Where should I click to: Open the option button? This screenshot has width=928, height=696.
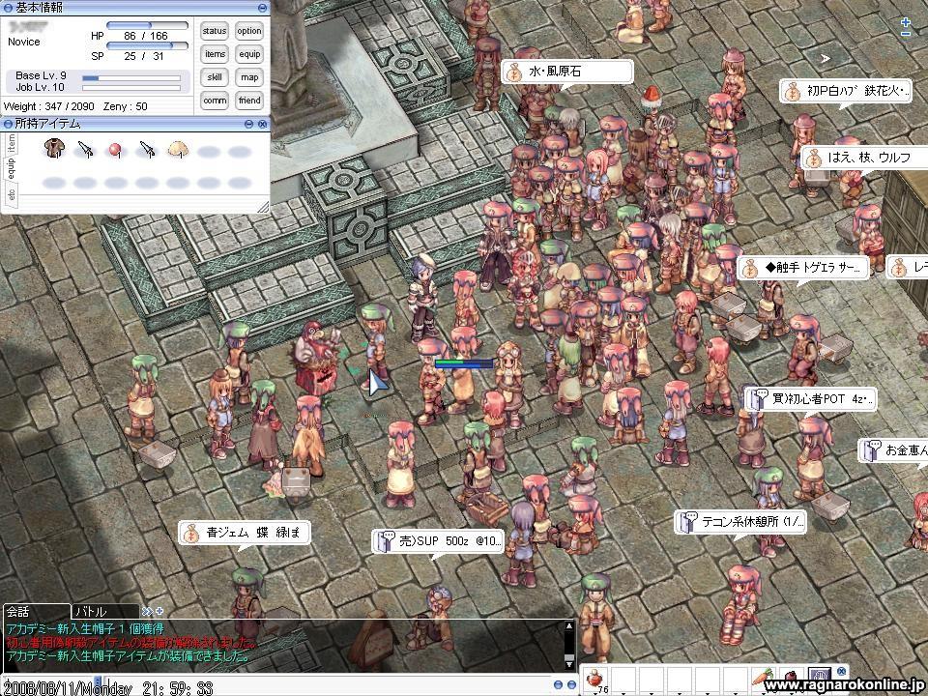249,31
